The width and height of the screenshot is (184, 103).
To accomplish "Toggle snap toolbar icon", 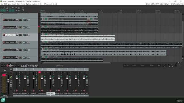I will (16, 11).
